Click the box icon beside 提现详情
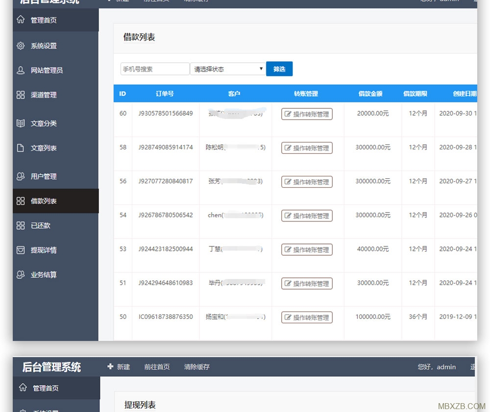The width and height of the screenshot is (490, 412). click(21, 250)
